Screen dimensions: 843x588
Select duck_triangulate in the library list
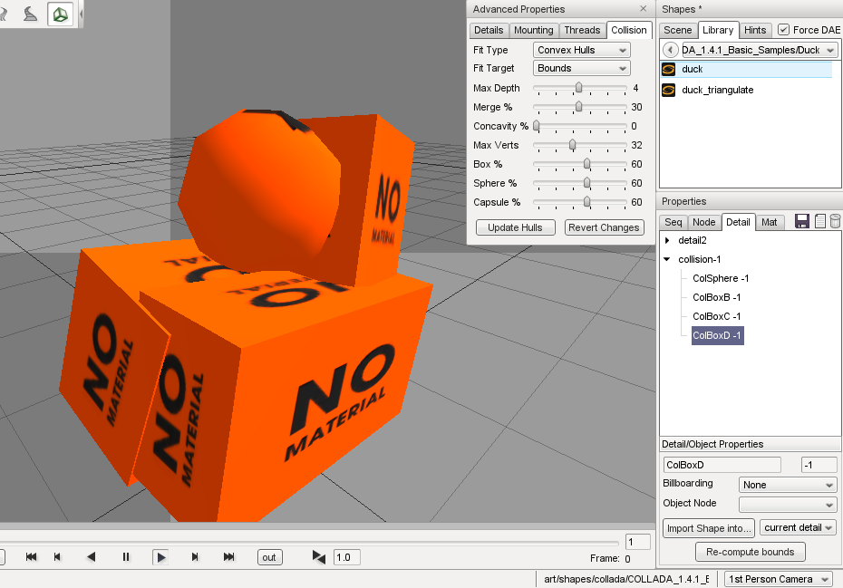(x=717, y=90)
